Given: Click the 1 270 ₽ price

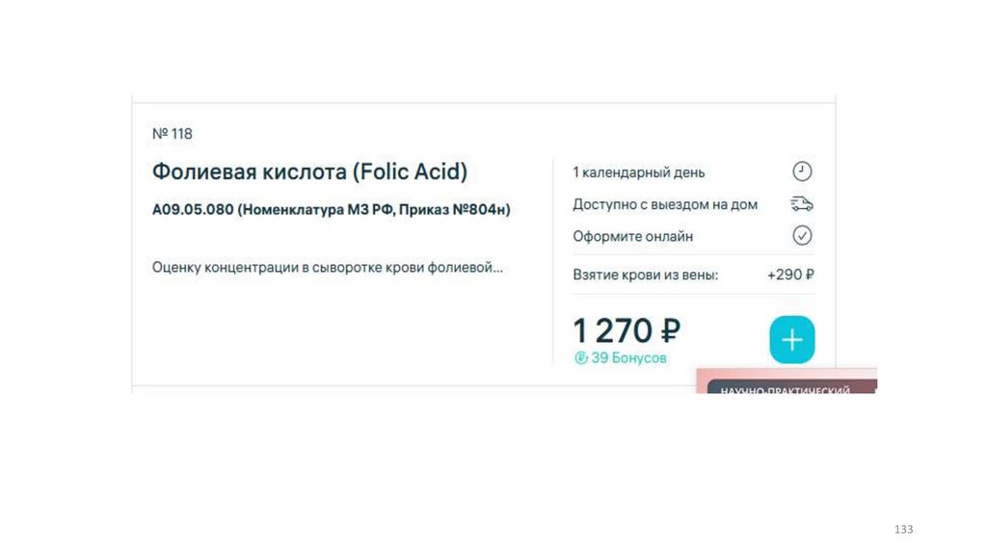Looking at the screenshot, I should pyautogui.click(x=627, y=330).
